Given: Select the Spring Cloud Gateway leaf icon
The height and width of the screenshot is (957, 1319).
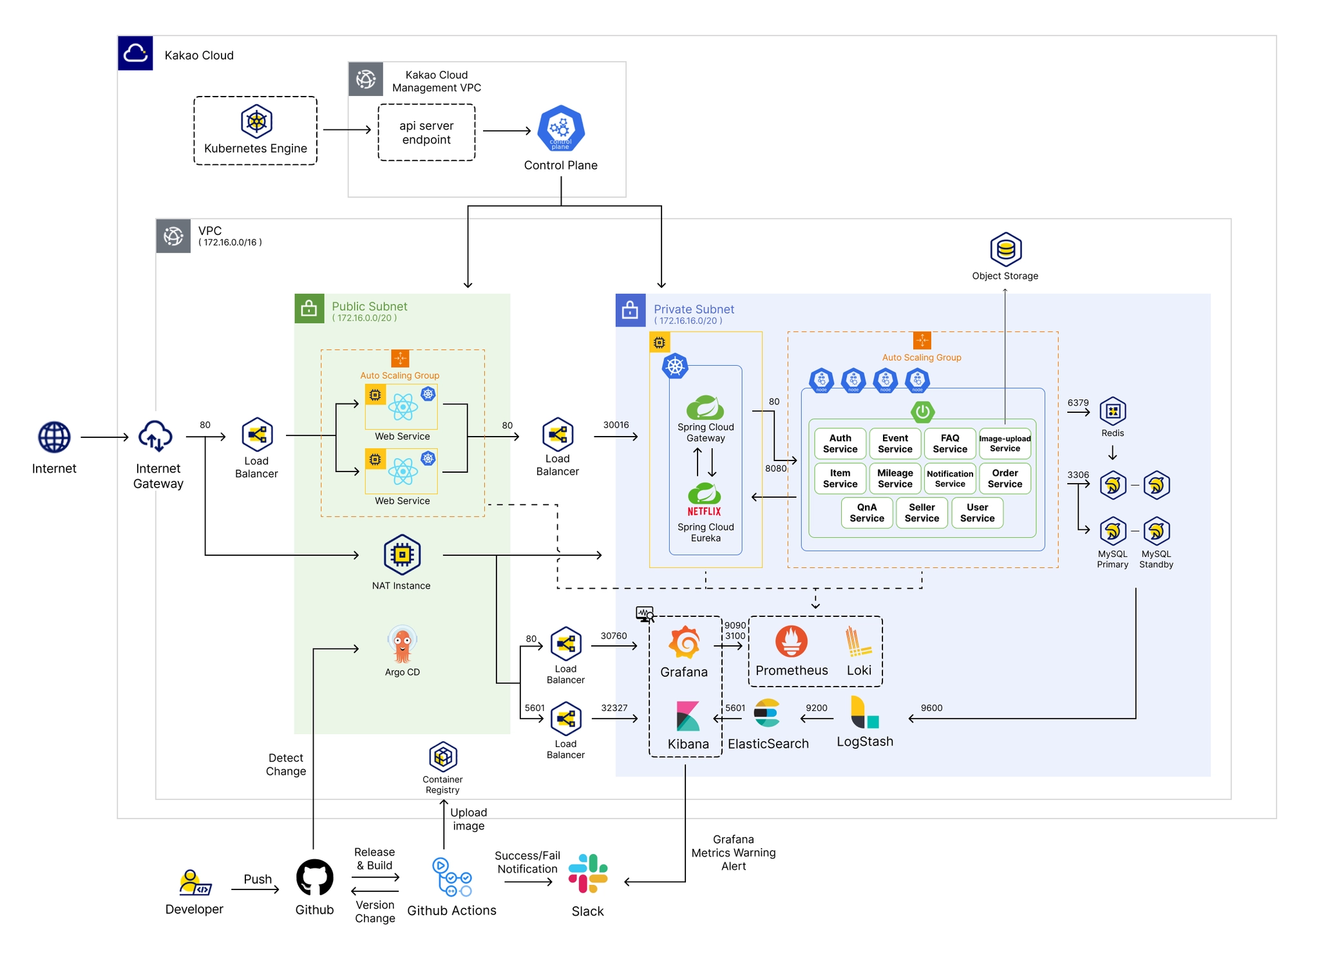Looking at the screenshot, I should point(705,408).
